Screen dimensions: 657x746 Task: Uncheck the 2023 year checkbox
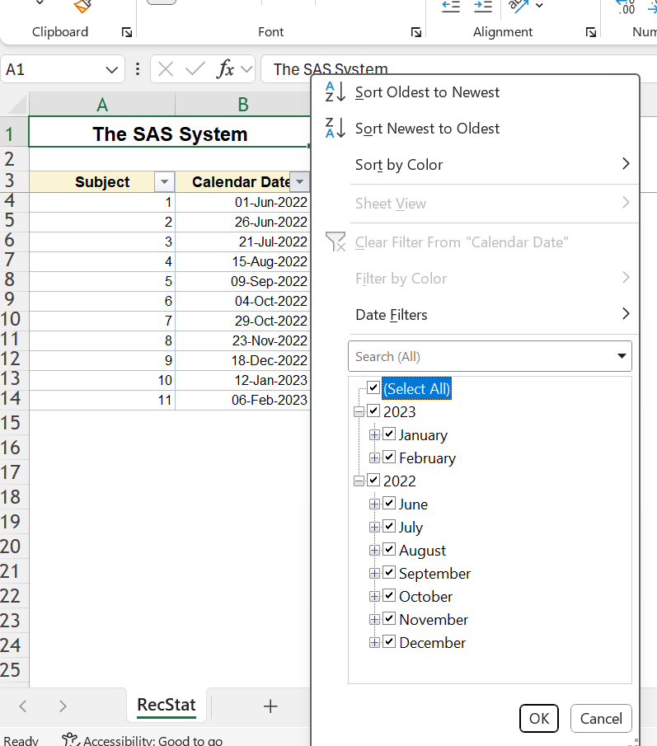[x=373, y=411]
